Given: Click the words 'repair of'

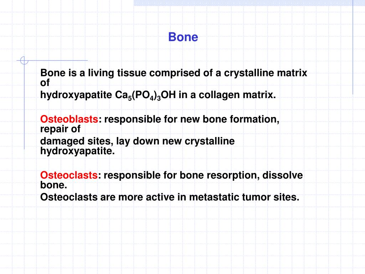Looking at the screenshot, I should coord(60,129).
